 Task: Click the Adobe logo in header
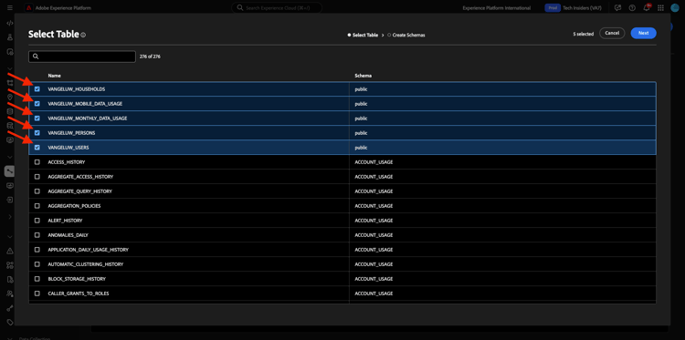28,8
